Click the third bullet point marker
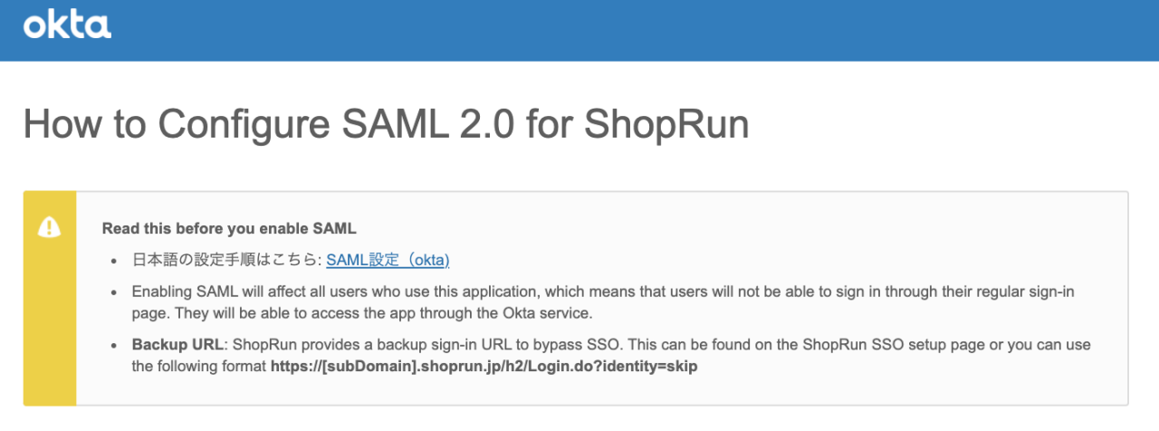The height and width of the screenshot is (431, 1159). (114, 346)
